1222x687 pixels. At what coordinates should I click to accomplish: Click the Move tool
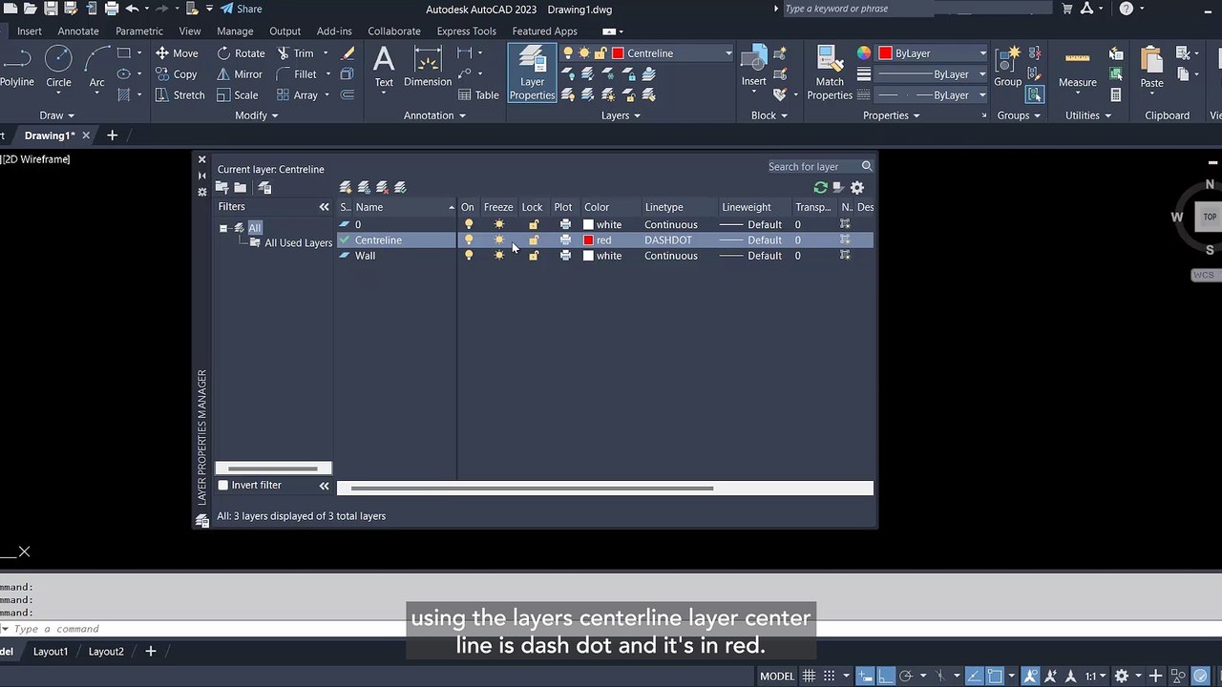[177, 53]
